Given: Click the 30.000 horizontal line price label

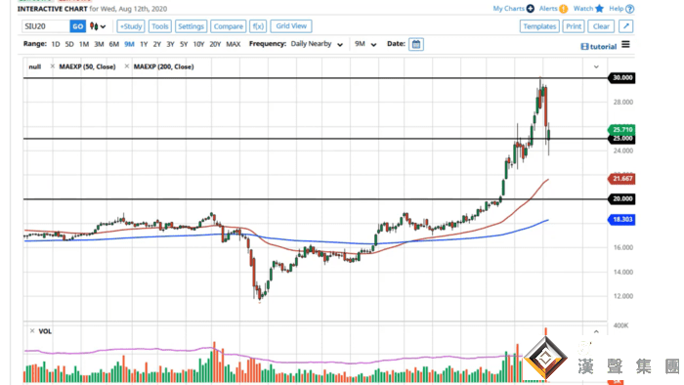Looking at the screenshot, I should tap(622, 77).
